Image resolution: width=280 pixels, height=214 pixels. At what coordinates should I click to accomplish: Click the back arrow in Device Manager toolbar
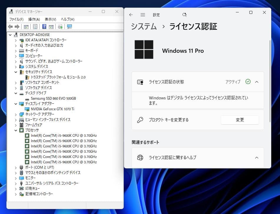(x=11, y=27)
